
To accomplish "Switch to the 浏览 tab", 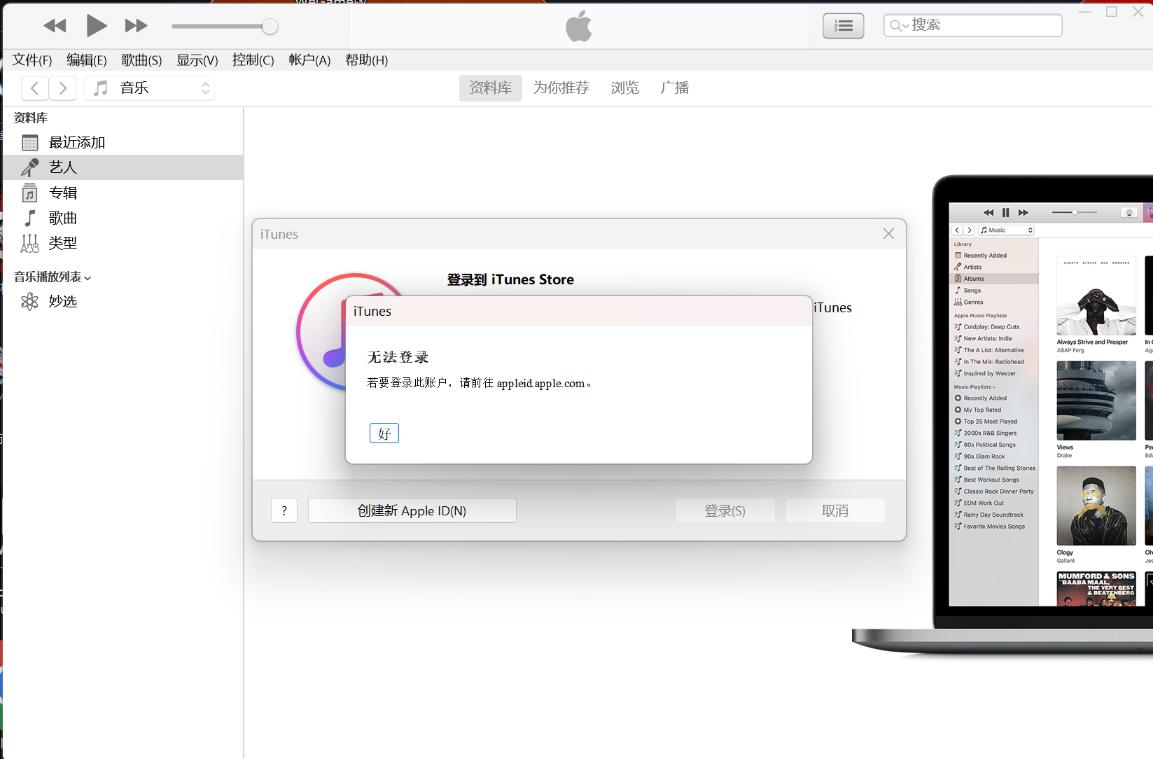I will [x=625, y=88].
